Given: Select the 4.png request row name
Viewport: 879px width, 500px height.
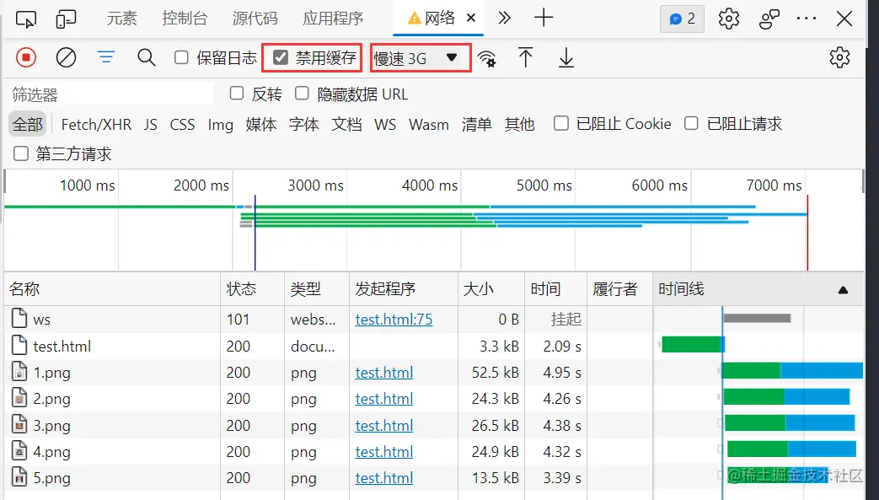Looking at the screenshot, I should pos(51,452).
